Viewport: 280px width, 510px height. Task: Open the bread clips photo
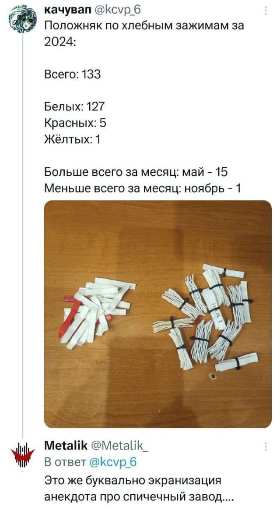(157, 314)
